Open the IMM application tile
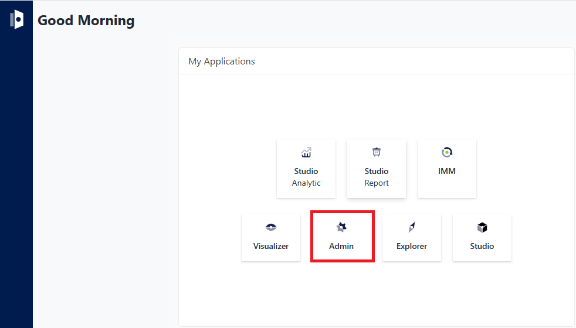This screenshot has height=328, width=576. click(x=447, y=169)
